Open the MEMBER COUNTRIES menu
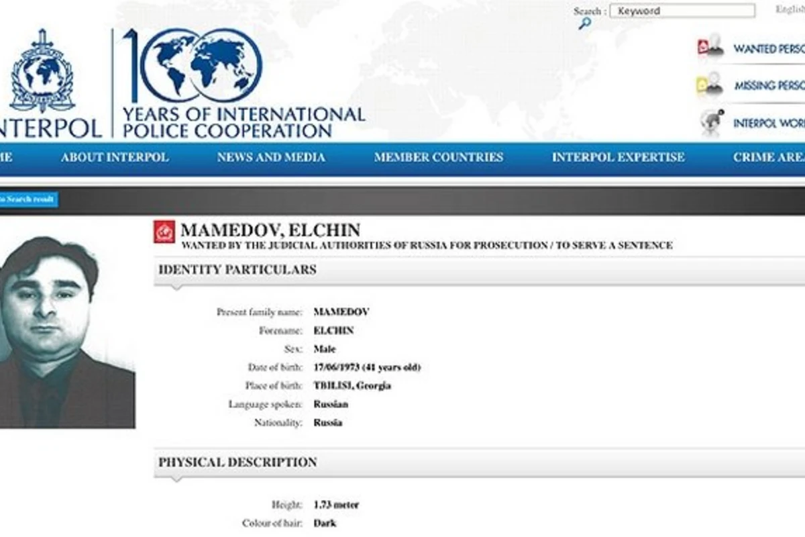The height and width of the screenshot is (537, 805). pyautogui.click(x=439, y=158)
